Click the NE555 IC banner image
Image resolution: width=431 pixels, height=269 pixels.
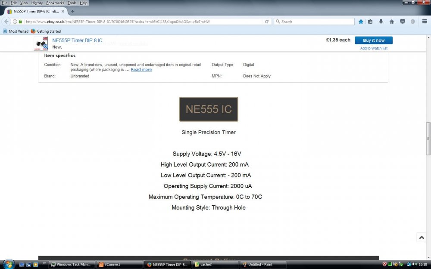(209, 109)
